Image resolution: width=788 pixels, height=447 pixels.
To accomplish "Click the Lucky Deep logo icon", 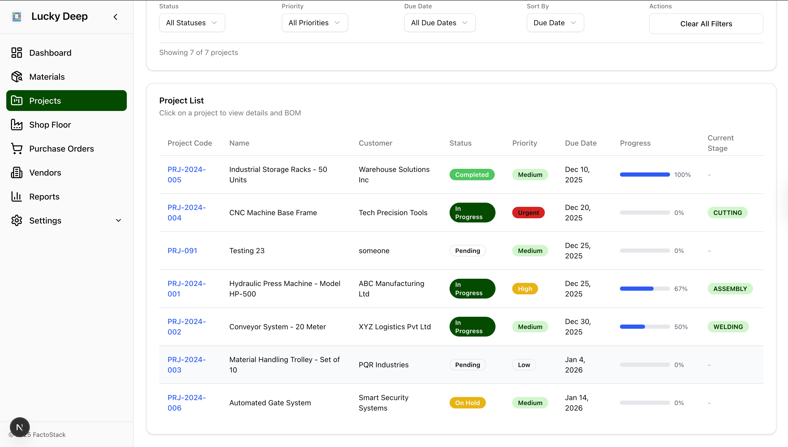I will pyautogui.click(x=17, y=17).
